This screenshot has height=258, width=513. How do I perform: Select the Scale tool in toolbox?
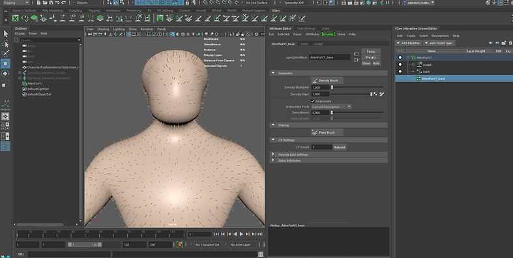[x=6, y=84]
